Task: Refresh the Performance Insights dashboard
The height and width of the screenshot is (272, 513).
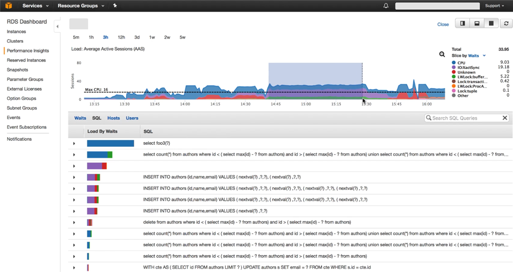Action: click(506, 24)
